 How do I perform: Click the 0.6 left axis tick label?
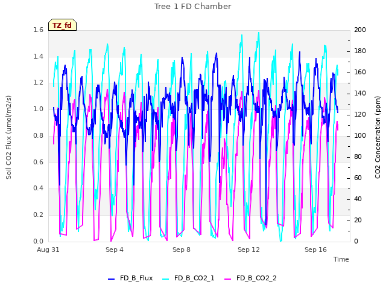point(38,162)
